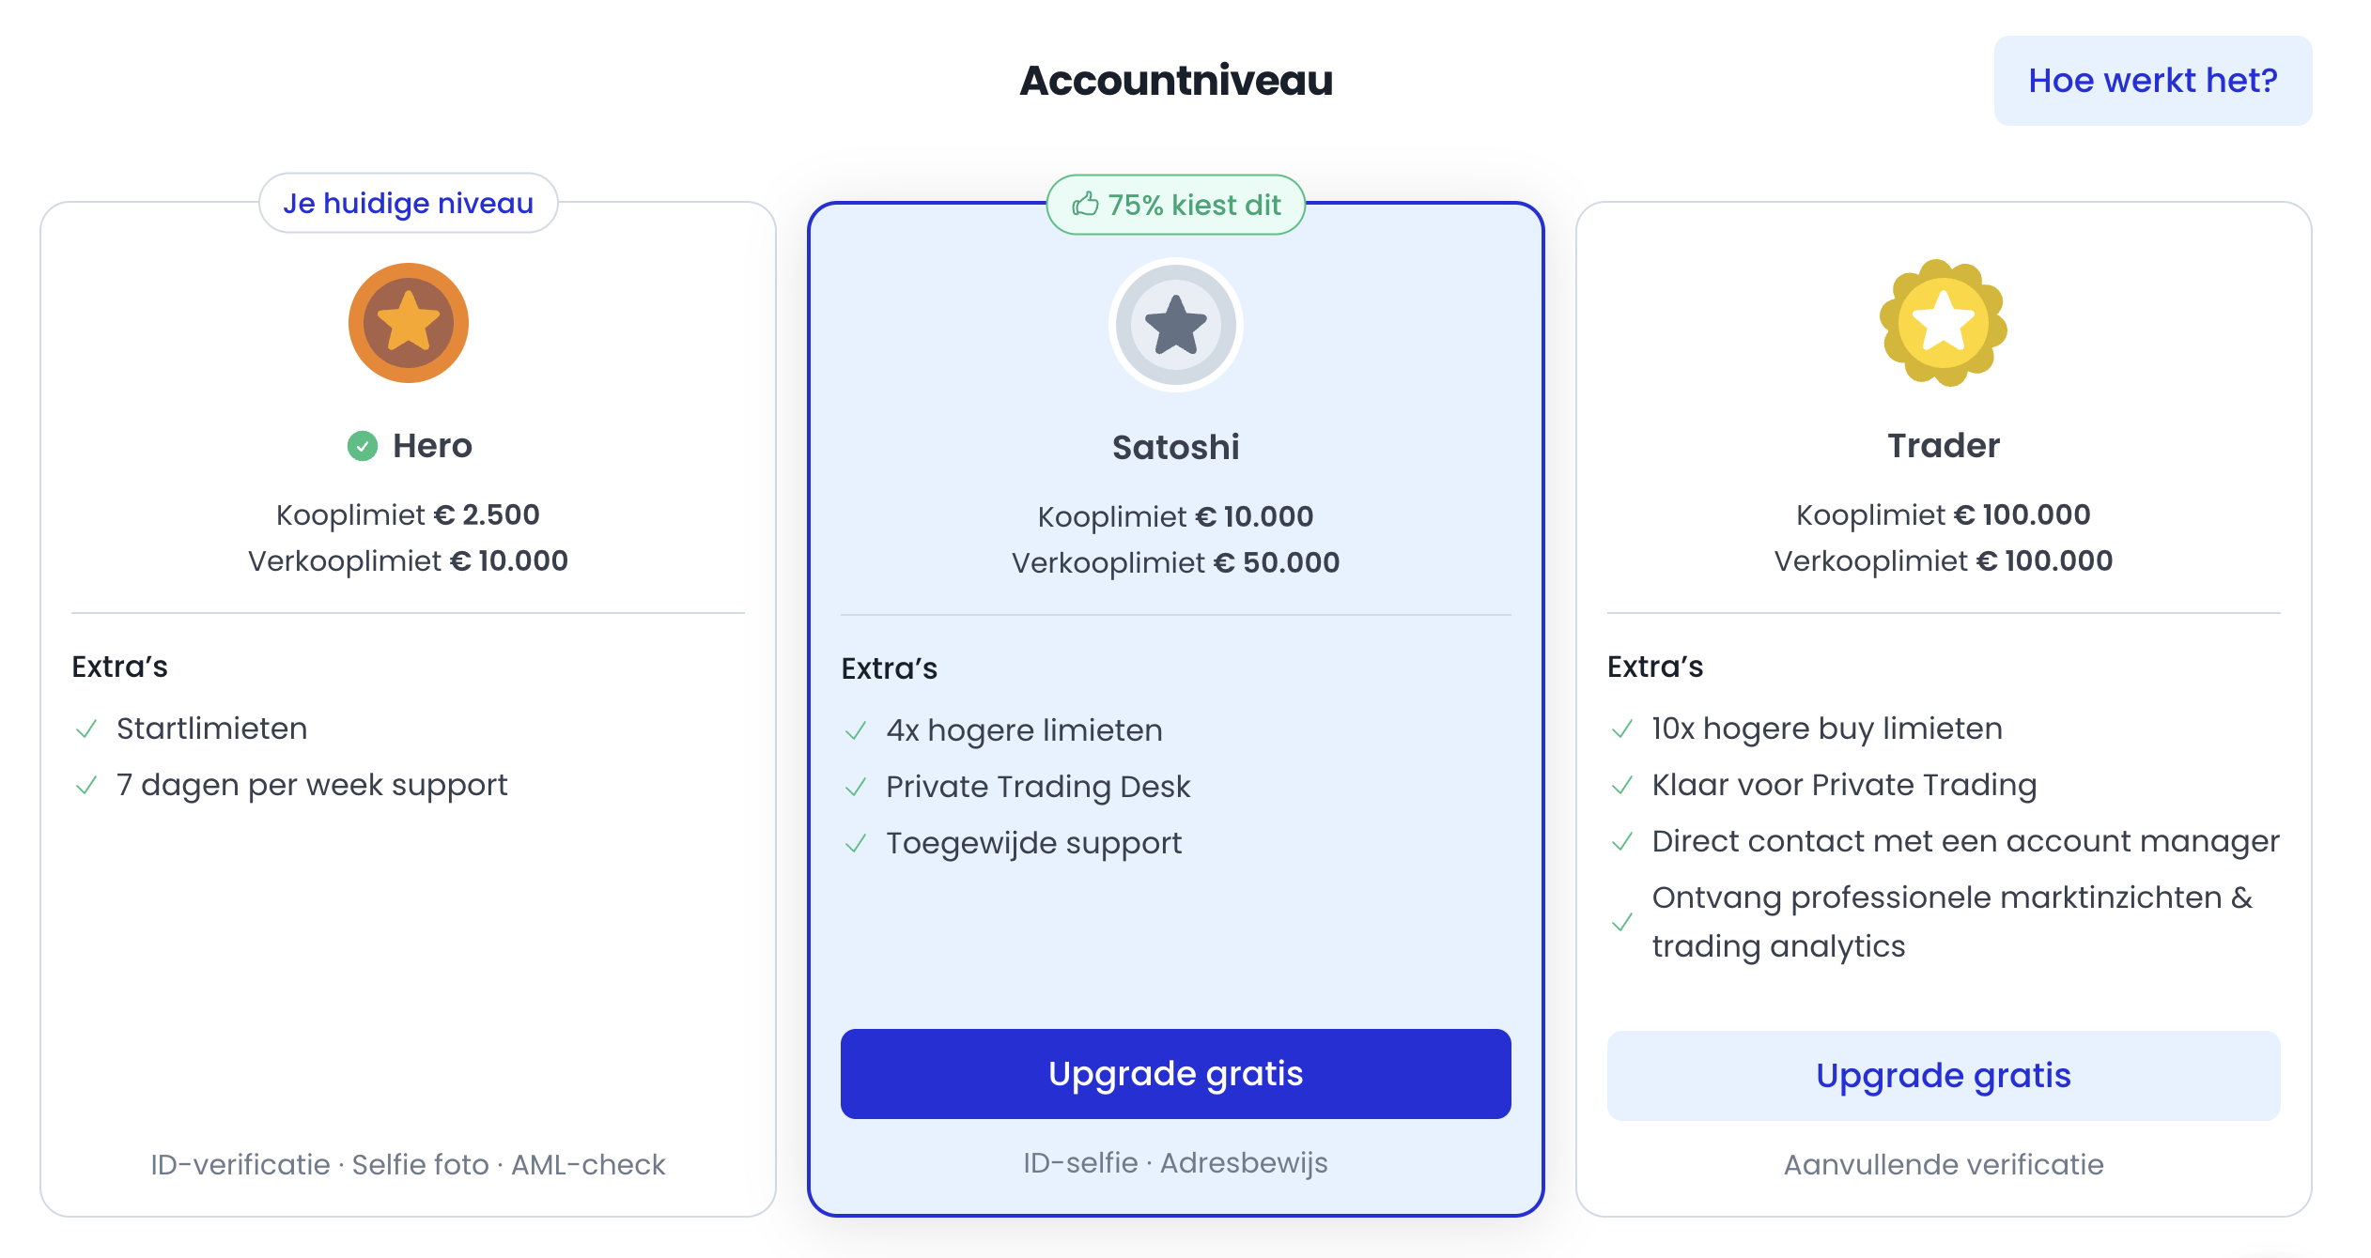
Task: Click the green verified checkmark beside Hero
Action: pyautogui.click(x=363, y=446)
